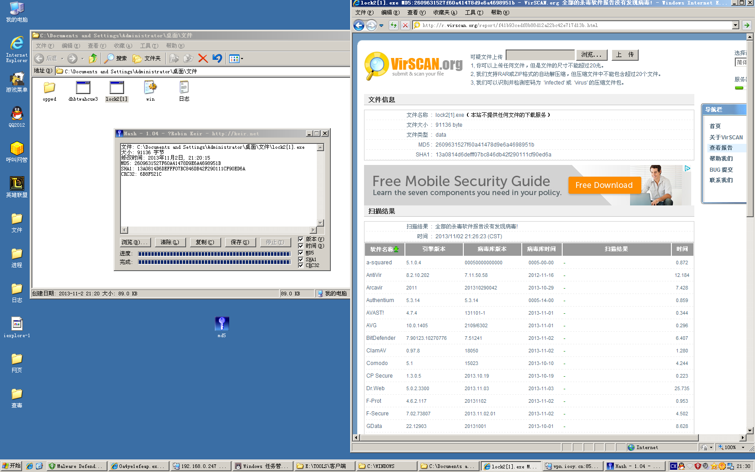Switch to Malware Defender taskbar item

[76, 466]
